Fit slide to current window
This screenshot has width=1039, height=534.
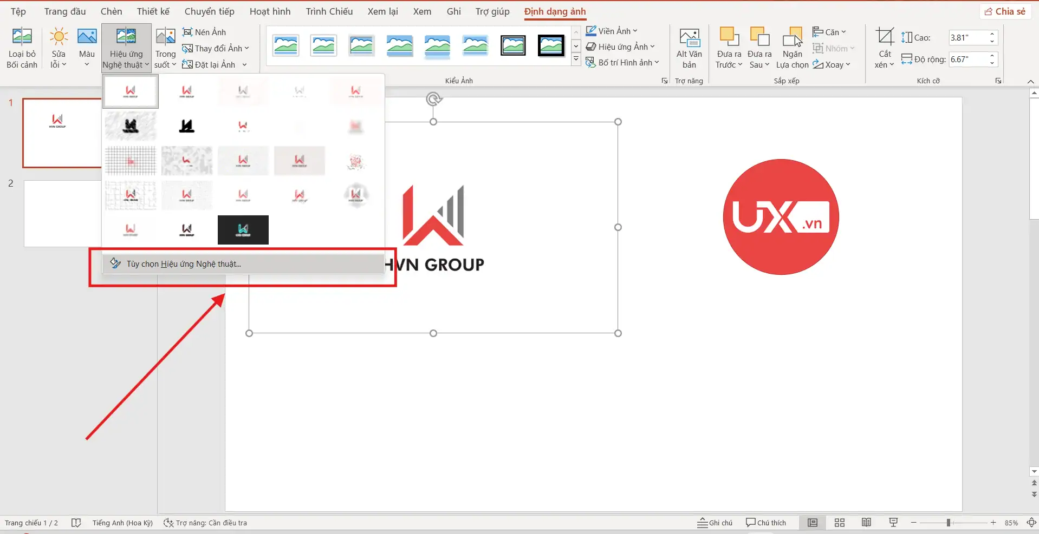(1031, 523)
